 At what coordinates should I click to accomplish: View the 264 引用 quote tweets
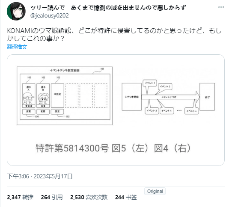[52, 197]
